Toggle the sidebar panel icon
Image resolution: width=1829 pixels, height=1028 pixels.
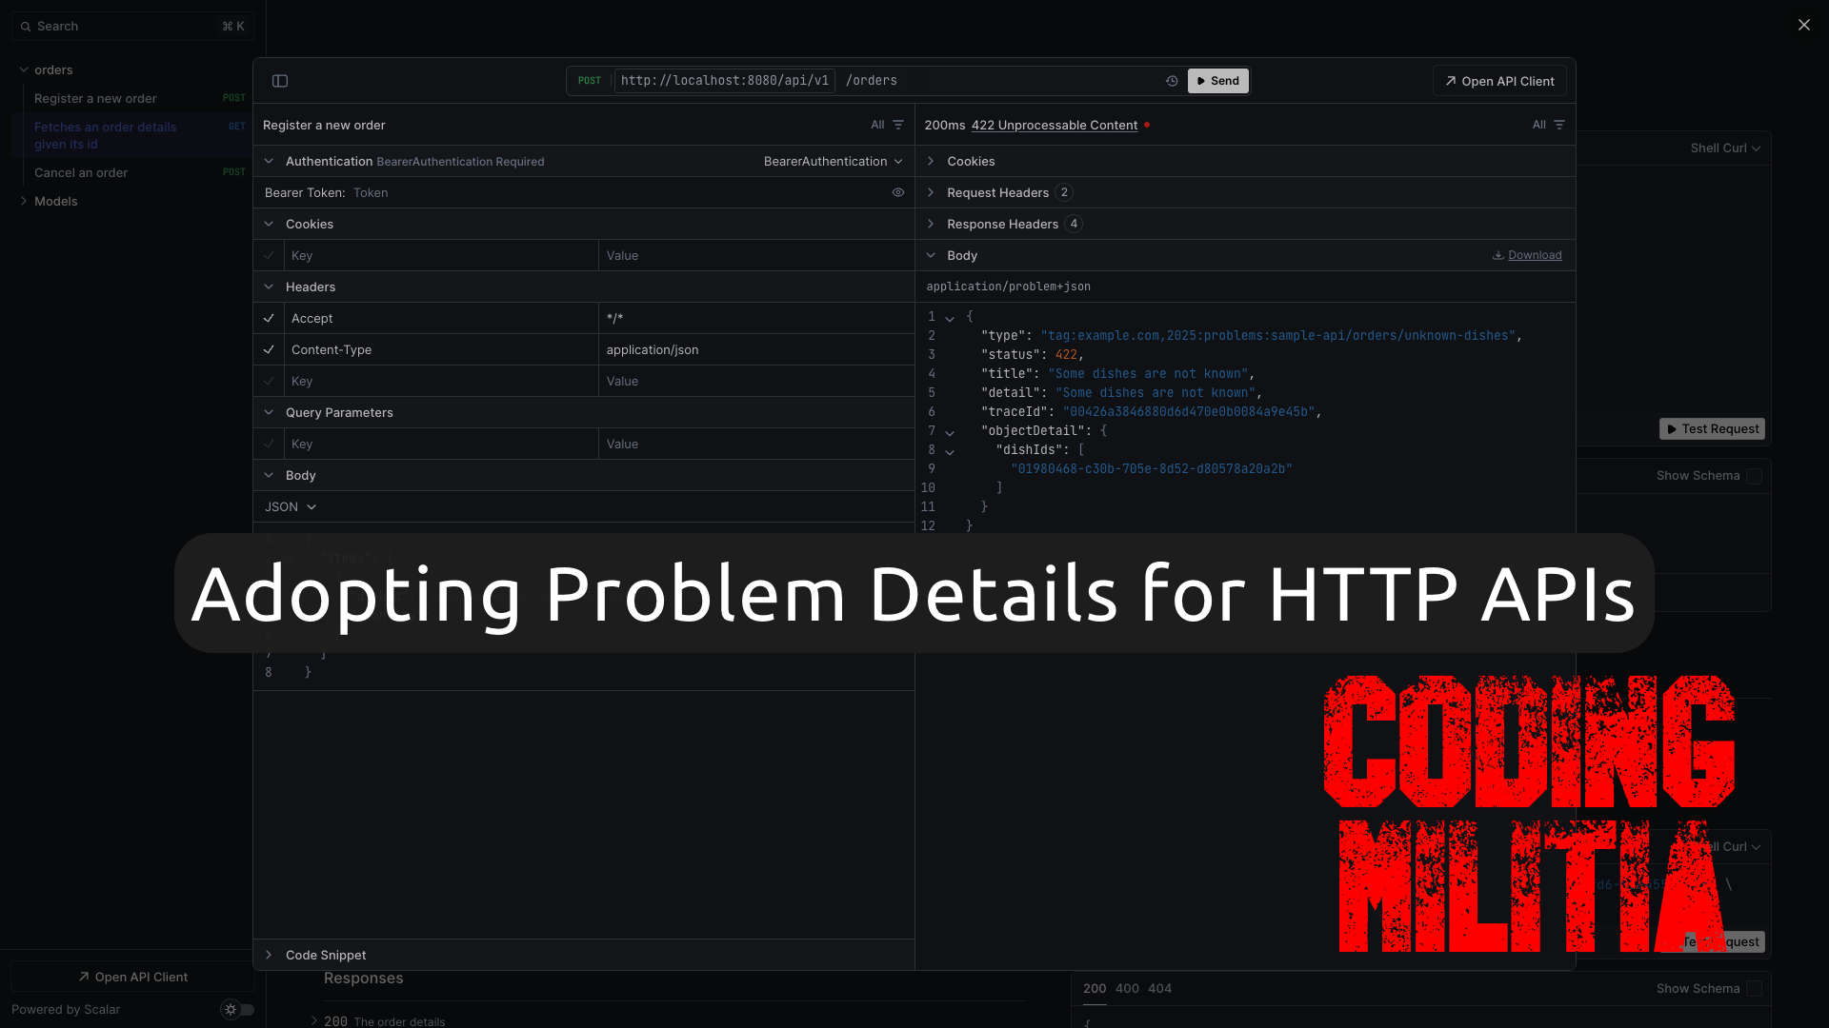point(280,81)
